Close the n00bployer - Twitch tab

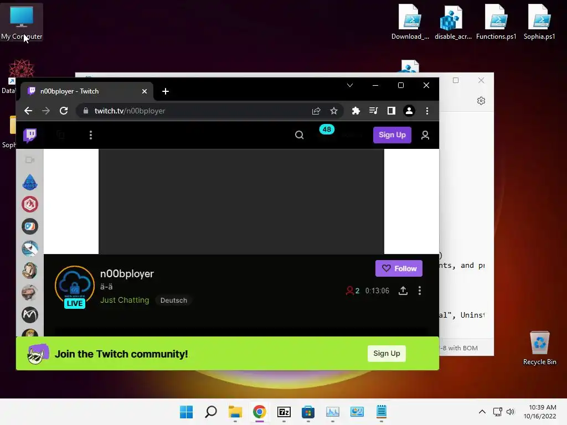pos(145,91)
